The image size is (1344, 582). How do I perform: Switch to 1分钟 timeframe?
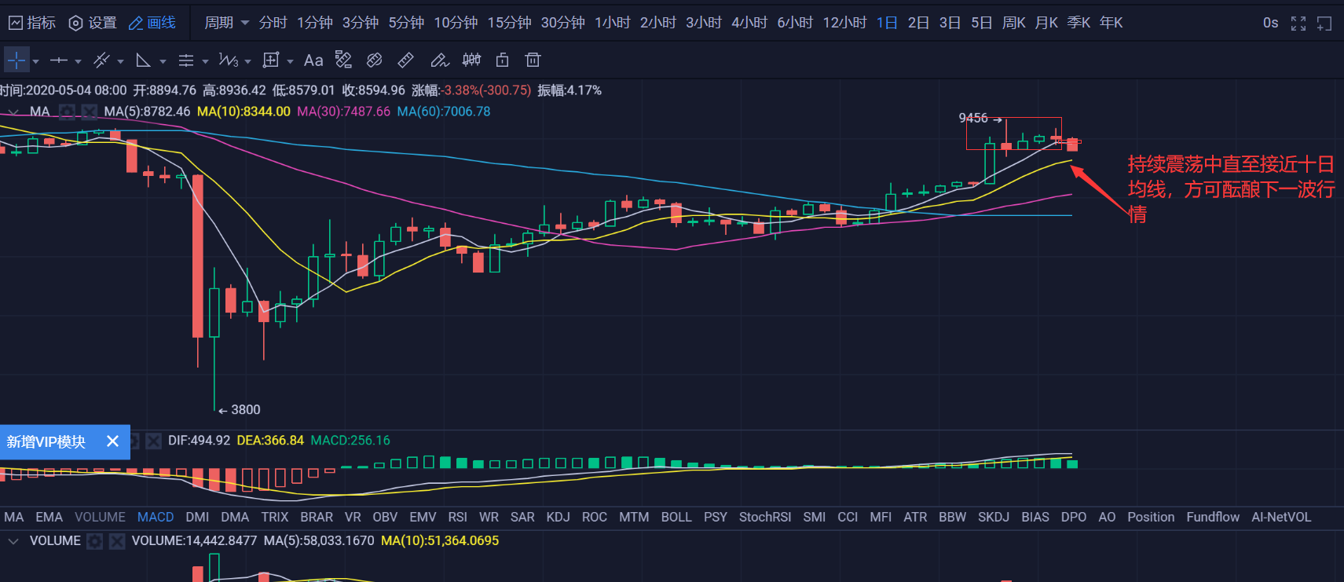point(314,23)
